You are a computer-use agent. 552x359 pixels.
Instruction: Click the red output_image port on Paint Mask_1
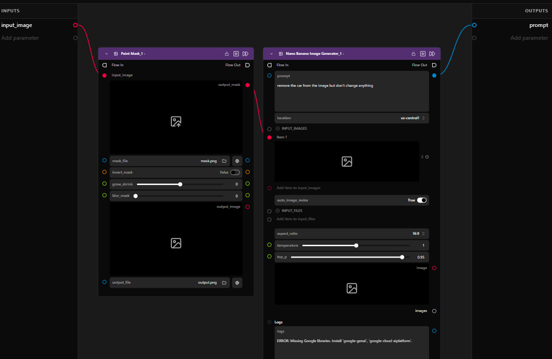pyautogui.click(x=248, y=207)
